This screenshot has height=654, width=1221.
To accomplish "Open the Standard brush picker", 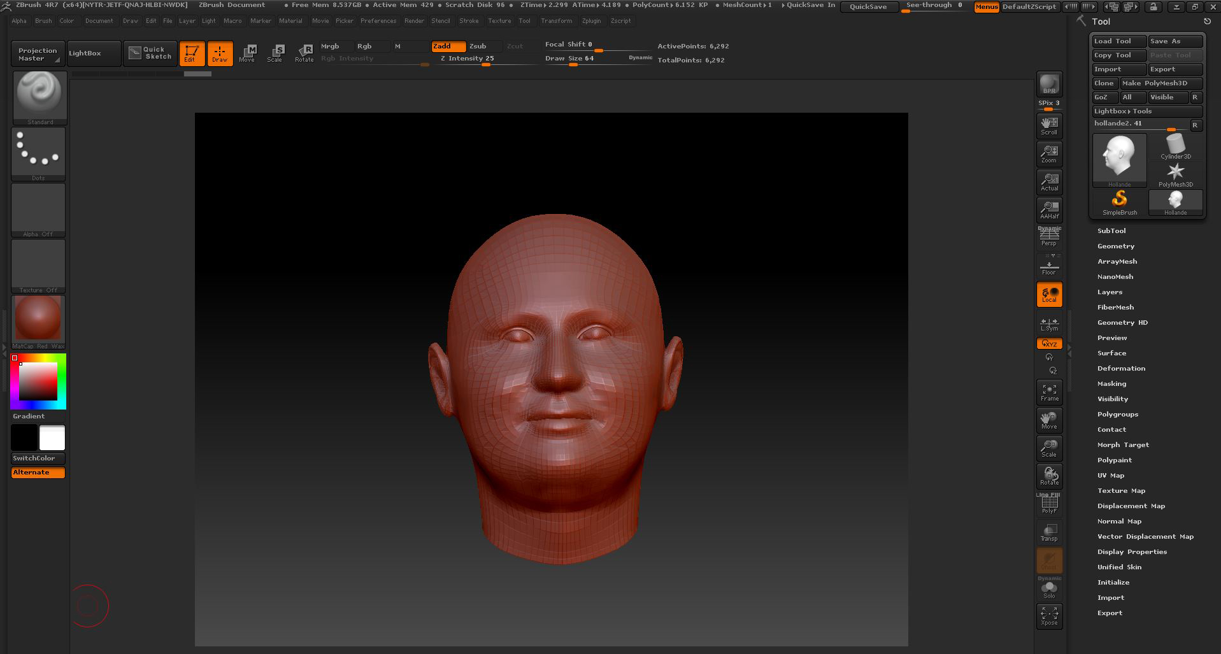I will pyautogui.click(x=39, y=97).
